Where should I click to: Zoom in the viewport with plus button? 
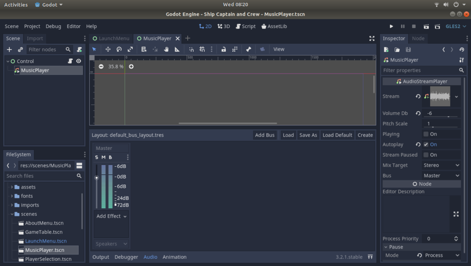[131, 67]
